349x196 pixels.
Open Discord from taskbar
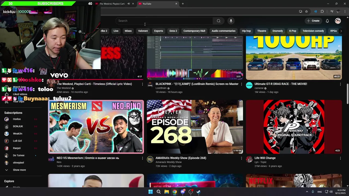point(183,192)
